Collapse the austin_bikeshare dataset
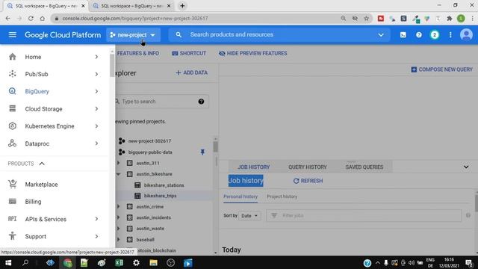The height and width of the screenshot is (269, 478). tap(118, 174)
